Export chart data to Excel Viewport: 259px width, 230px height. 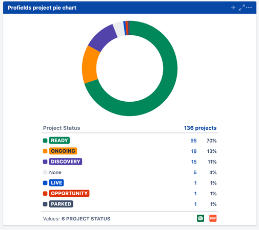[201, 218]
